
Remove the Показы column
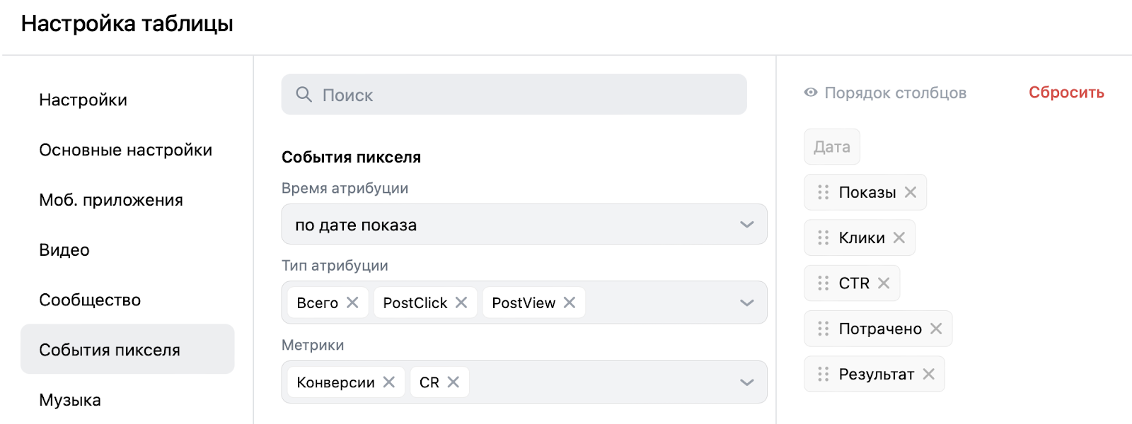point(911,192)
